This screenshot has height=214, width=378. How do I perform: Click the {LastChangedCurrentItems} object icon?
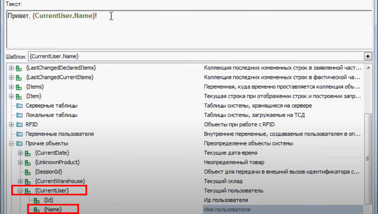(x=19, y=78)
